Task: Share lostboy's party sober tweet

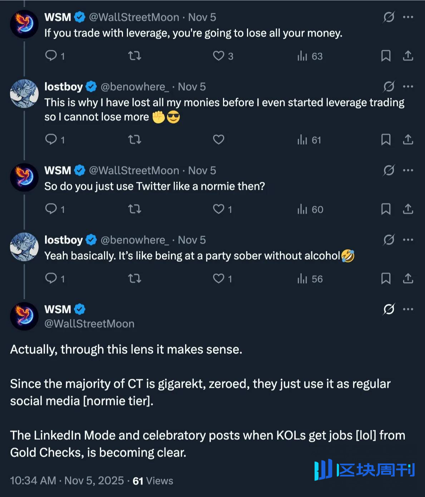Action: pos(408,278)
